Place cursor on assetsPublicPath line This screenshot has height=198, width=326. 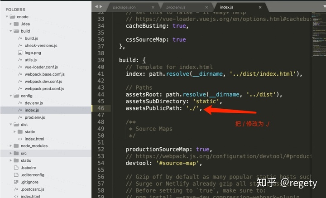point(164,108)
